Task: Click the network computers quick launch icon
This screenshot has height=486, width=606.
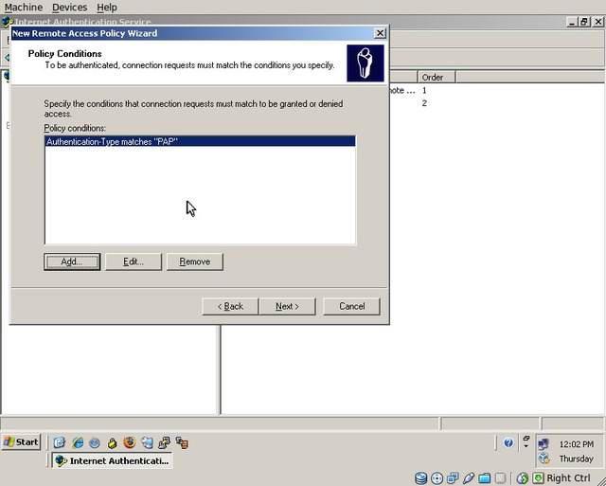Action: [164, 442]
